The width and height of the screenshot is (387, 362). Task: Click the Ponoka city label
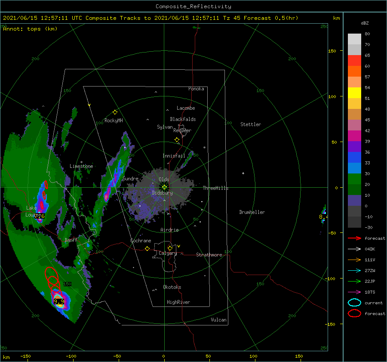click(196, 89)
